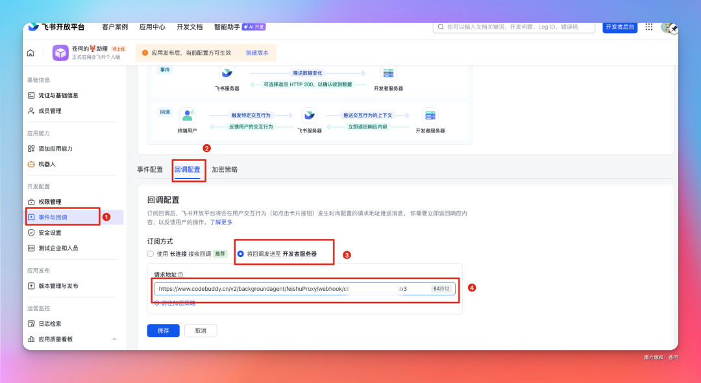The width and height of the screenshot is (701, 383).
Task: Click the 飞书开放平台 logo icon
Action: (32, 27)
